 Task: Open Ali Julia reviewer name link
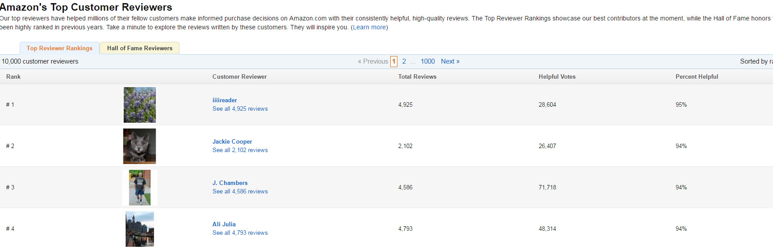(224, 224)
